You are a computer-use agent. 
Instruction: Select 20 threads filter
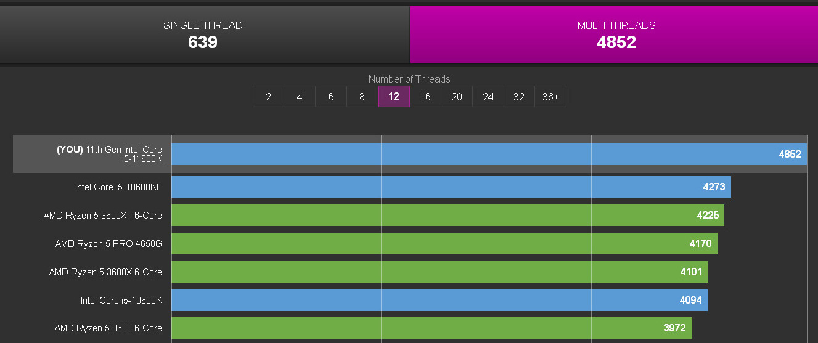[x=457, y=97]
